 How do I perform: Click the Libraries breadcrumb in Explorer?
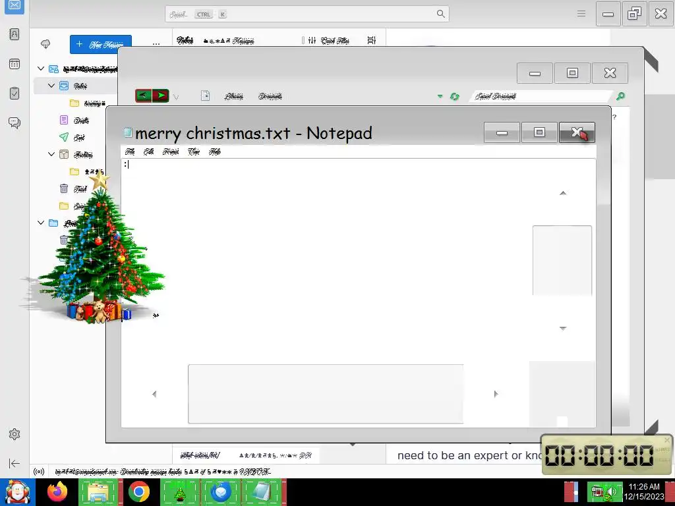tap(234, 96)
